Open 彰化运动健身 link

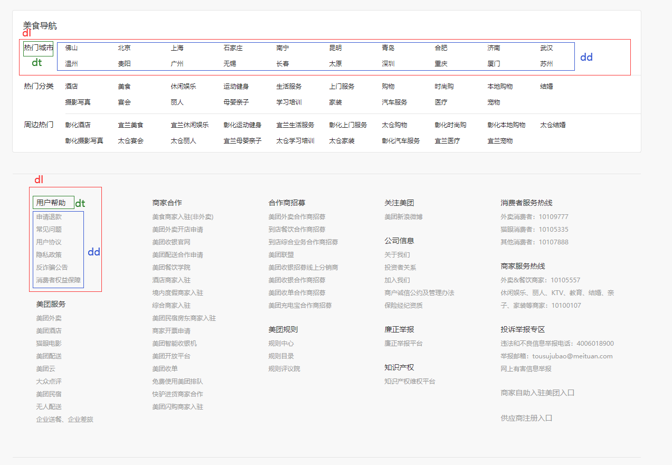click(242, 125)
